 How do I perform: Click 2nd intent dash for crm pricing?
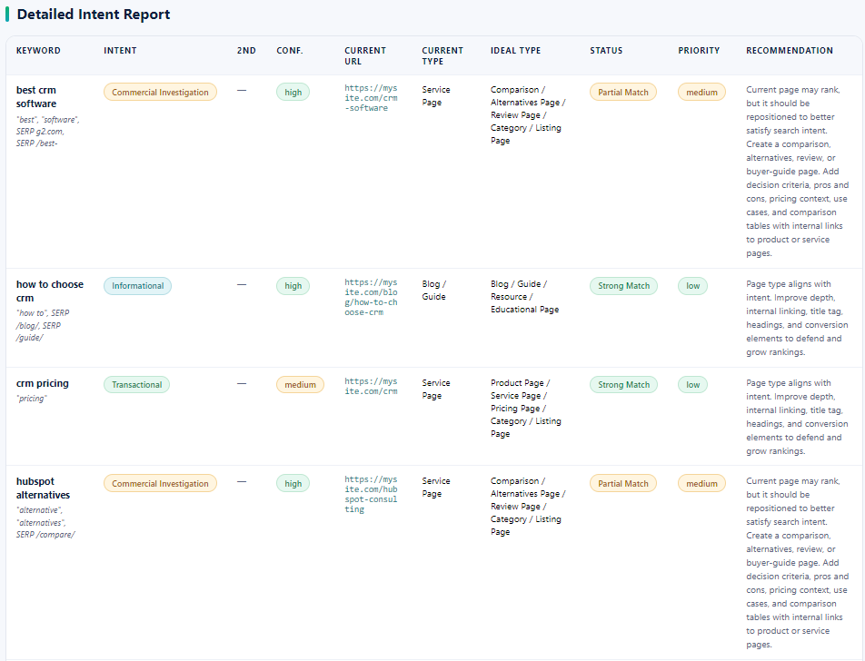[x=242, y=383]
